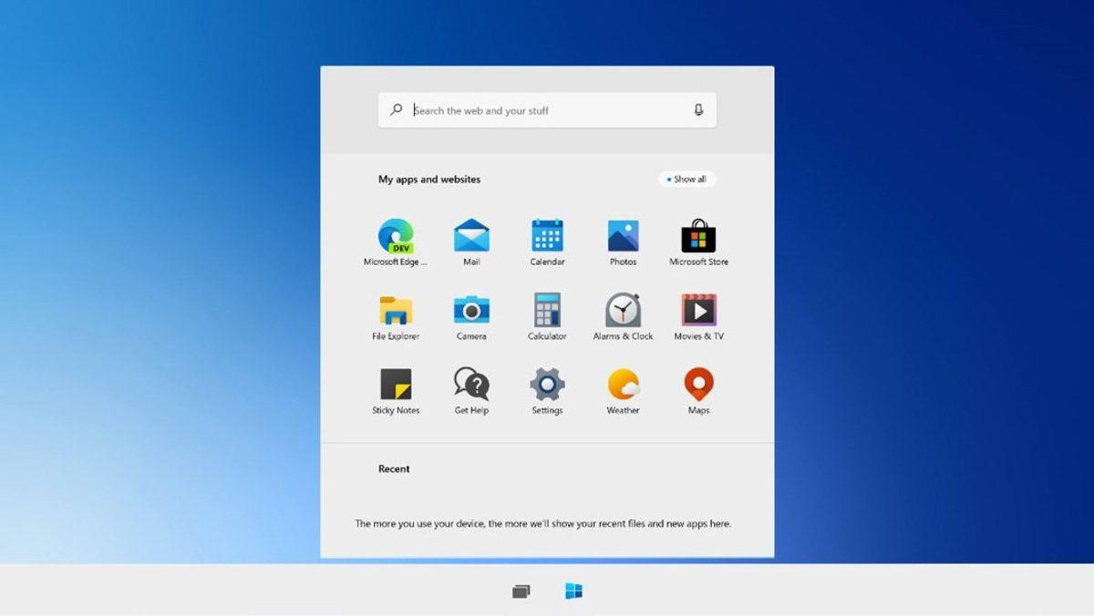Check the Weather app
The width and height of the screenshot is (1094, 616).
[x=622, y=386]
